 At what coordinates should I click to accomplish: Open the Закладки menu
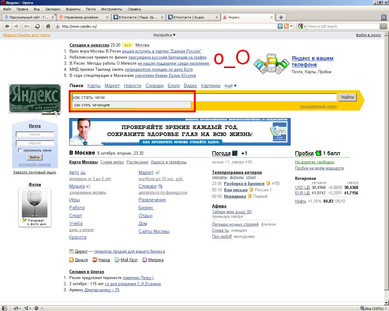point(53,9)
